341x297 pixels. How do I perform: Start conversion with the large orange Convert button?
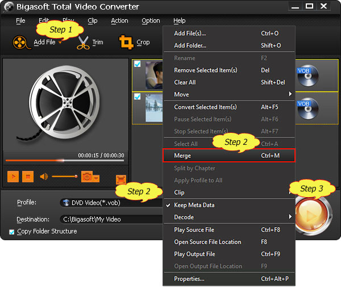click(312, 216)
